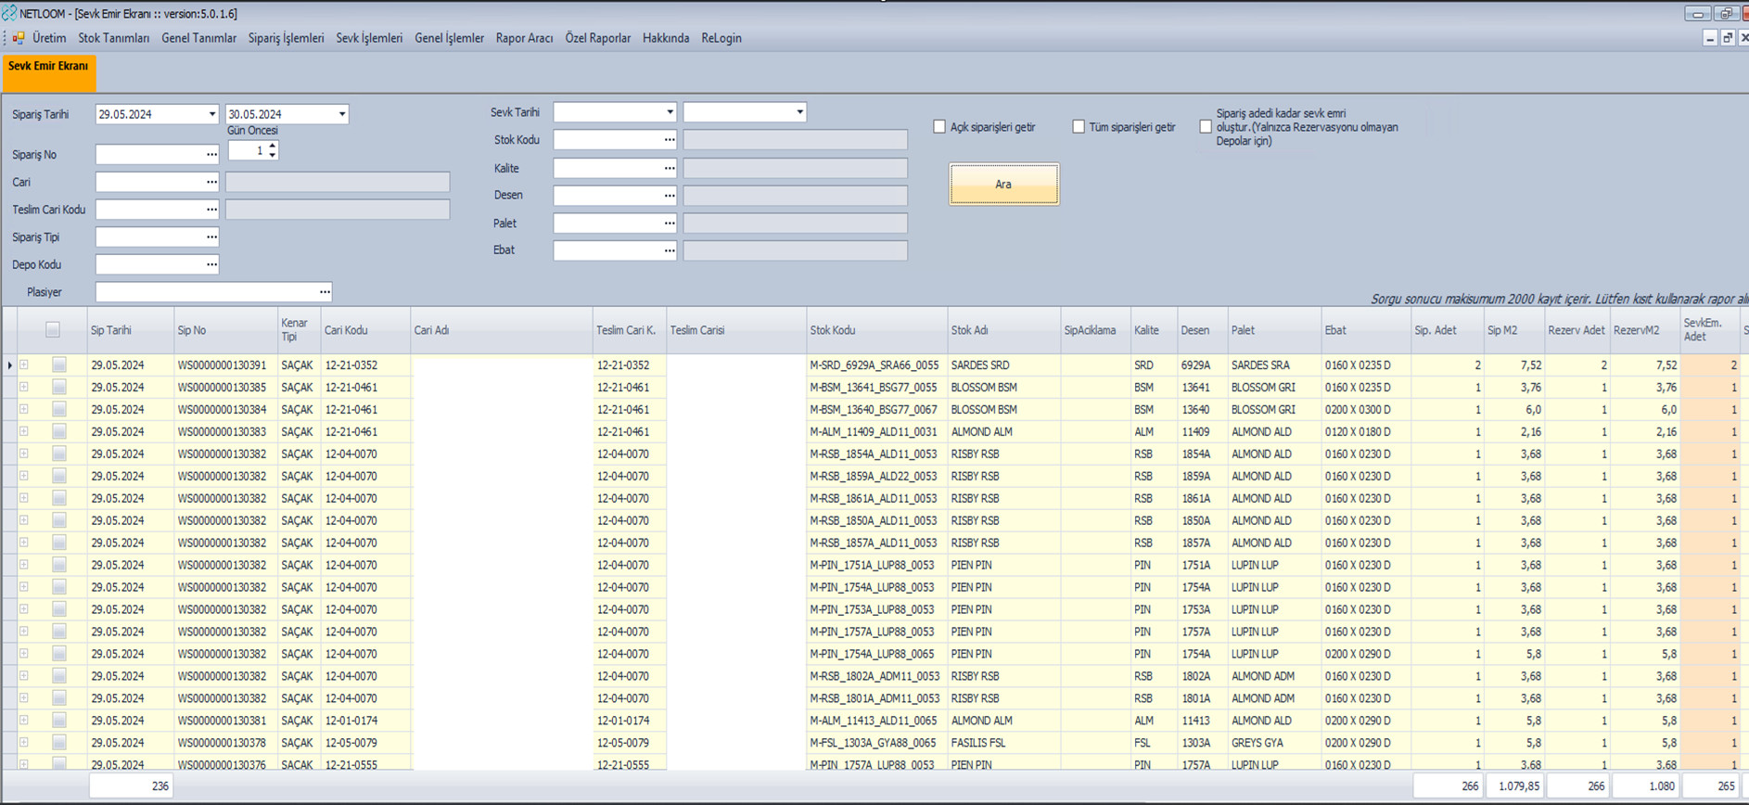Toggle the select-all checkbox in grid header
The image size is (1749, 805).
(53, 329)
